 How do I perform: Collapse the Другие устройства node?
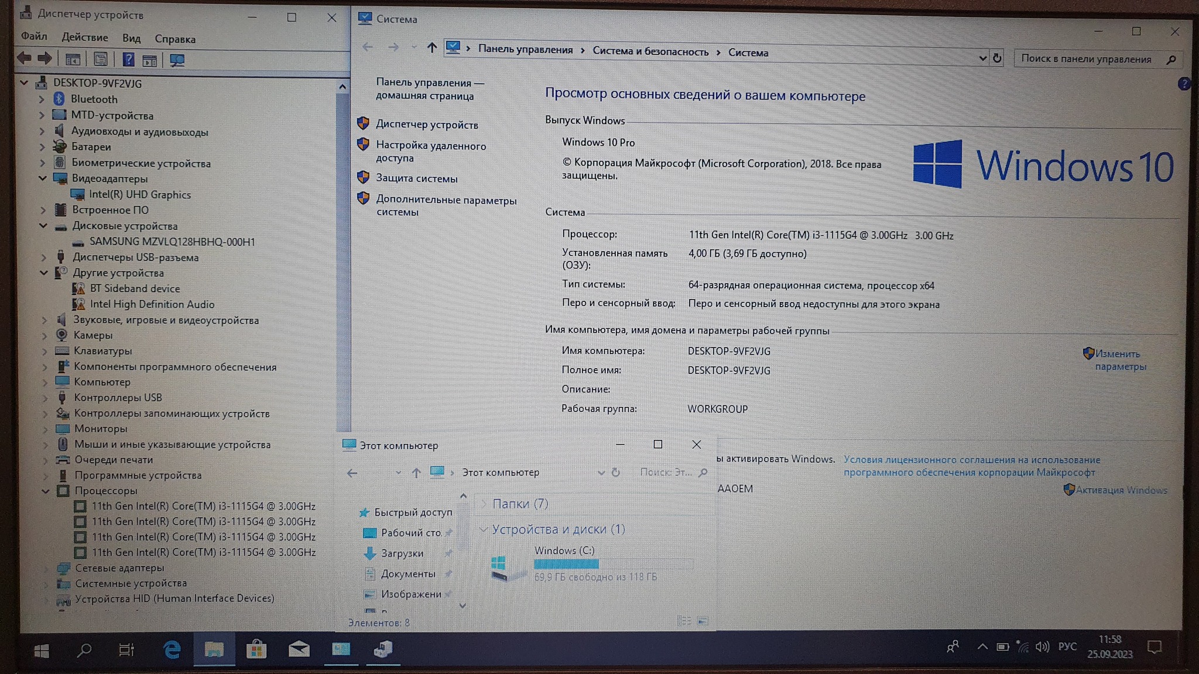(x=44, y=273)
